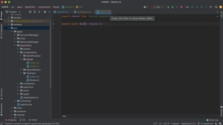Click tnbOS breadcrumb in navigation bar
Image resolution: width=223 pixels, height=125 pixels.
(x=5, y=7)
